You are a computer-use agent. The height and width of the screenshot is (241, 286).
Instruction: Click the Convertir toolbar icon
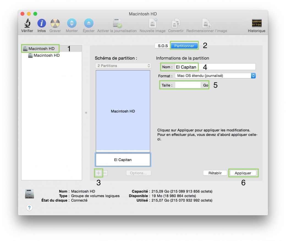176,24
